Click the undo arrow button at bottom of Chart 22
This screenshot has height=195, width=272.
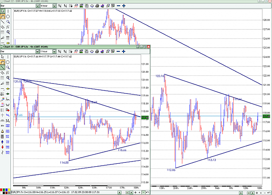tap(269, 193)
